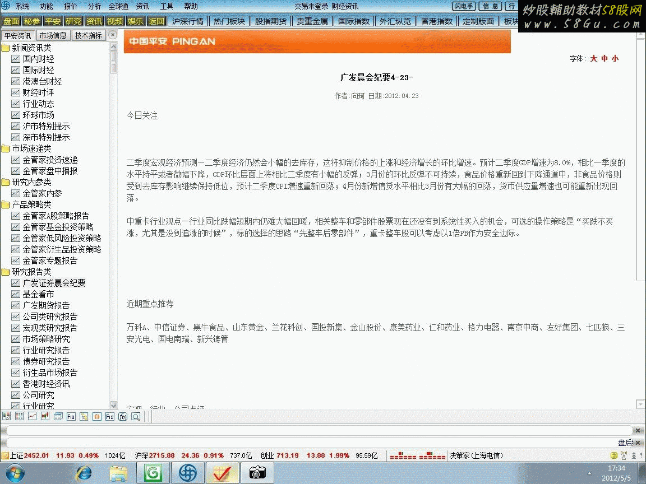The width and height of the screenshot is (646, 484).
Task: Click the 热门板块 button
Action: (x=229, y=21)
